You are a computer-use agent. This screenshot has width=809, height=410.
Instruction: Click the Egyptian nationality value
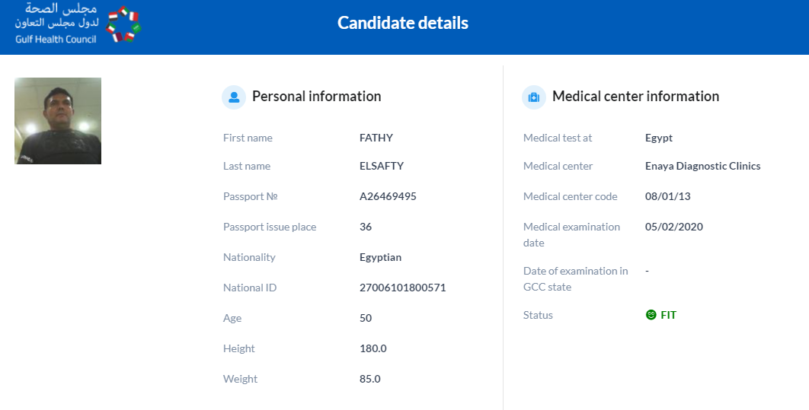(x=380, y=258)
